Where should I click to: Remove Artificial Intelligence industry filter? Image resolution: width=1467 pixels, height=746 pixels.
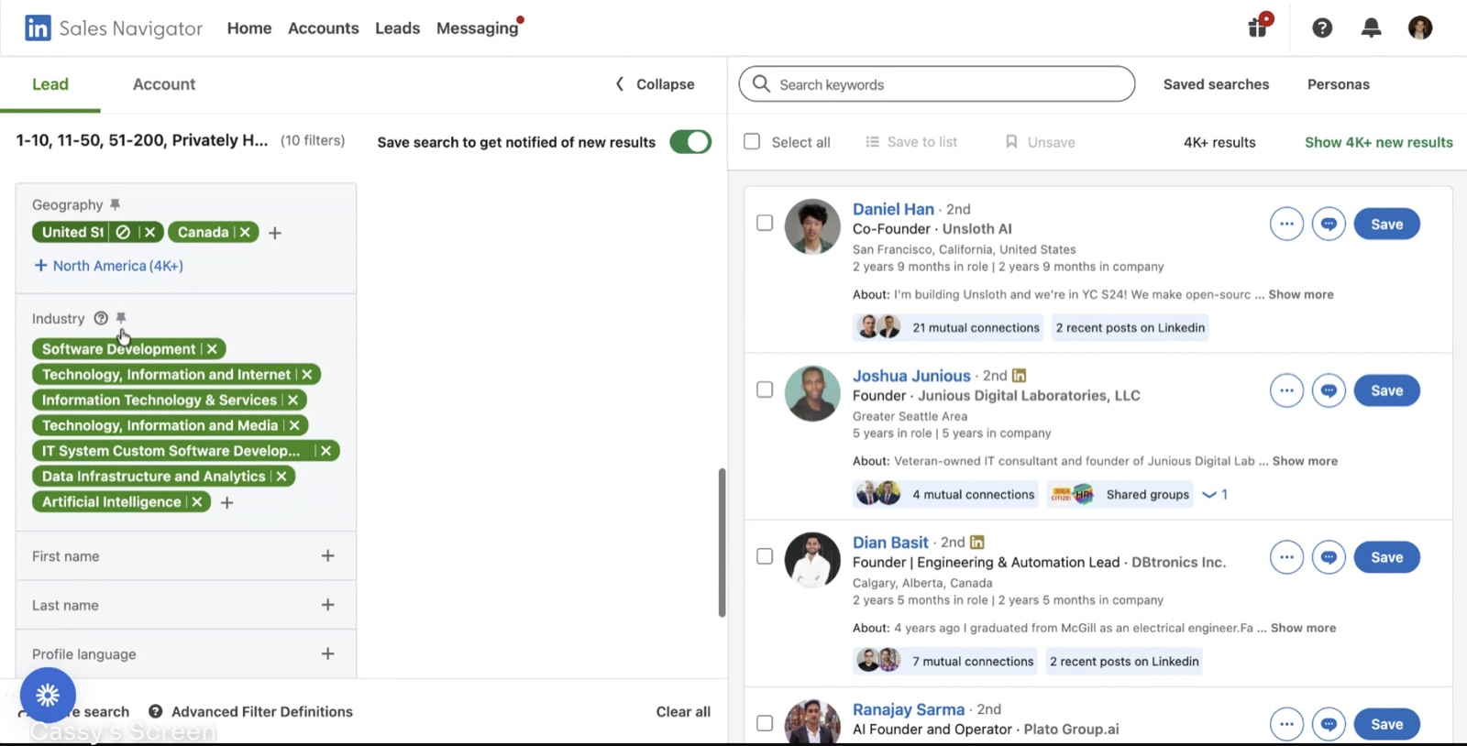197,502
